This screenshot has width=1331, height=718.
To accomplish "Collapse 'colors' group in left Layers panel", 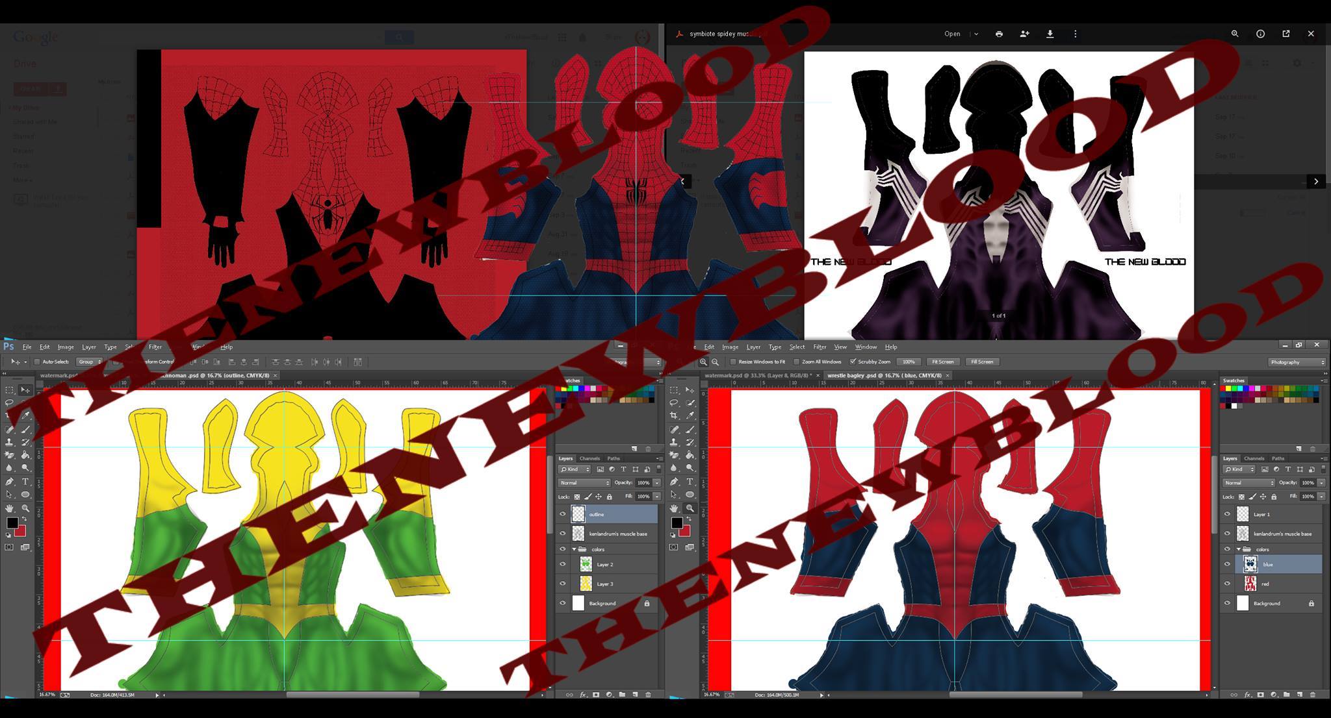I will [574, 549].
